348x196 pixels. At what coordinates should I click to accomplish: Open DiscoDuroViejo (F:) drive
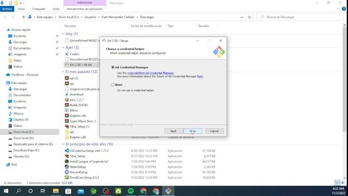pos(26,150)
